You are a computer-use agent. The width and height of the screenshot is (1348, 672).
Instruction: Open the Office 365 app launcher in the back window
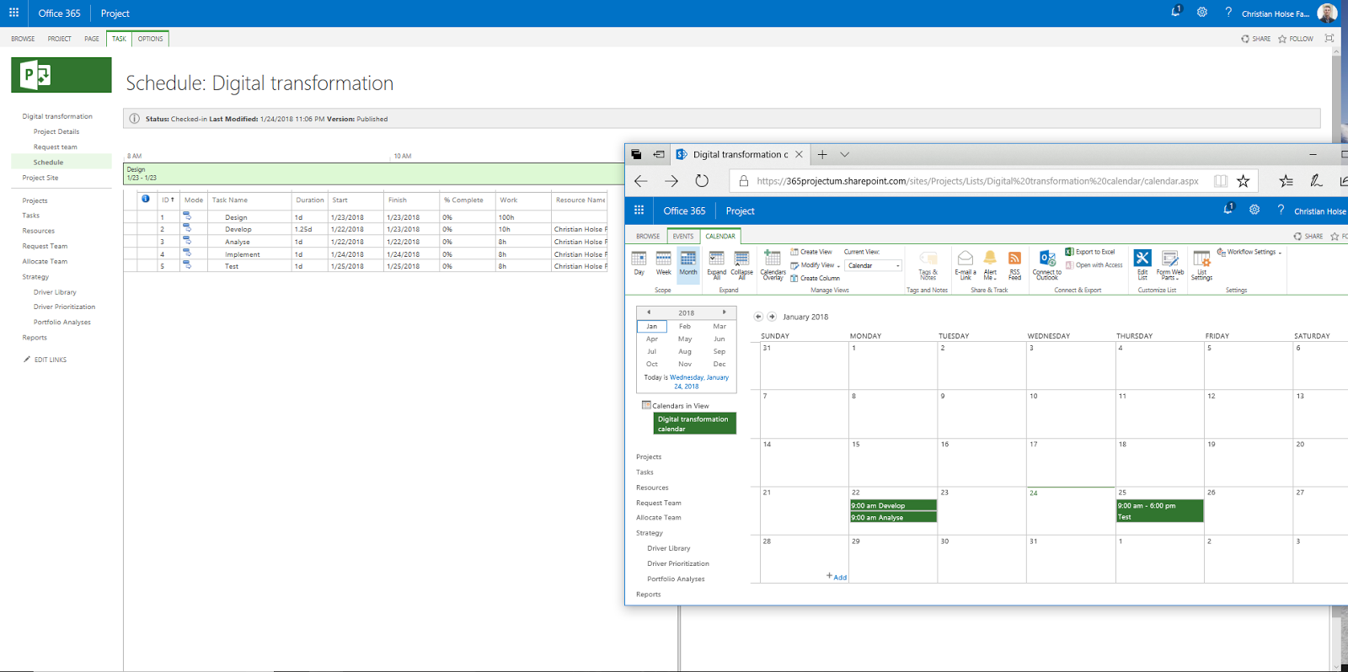pos(13,13)
